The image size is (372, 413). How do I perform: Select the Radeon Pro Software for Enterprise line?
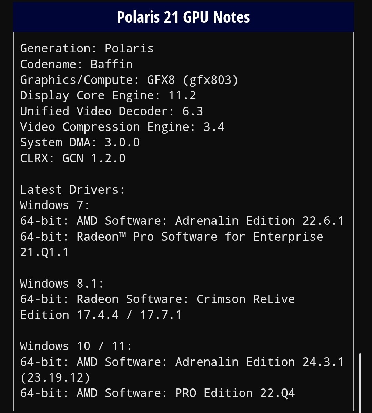pyautogui.click(x=172, y=237)
